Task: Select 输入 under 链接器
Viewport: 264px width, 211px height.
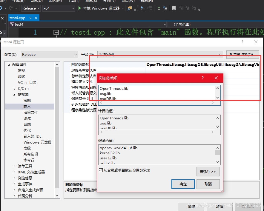Action: tap(27, 106)
